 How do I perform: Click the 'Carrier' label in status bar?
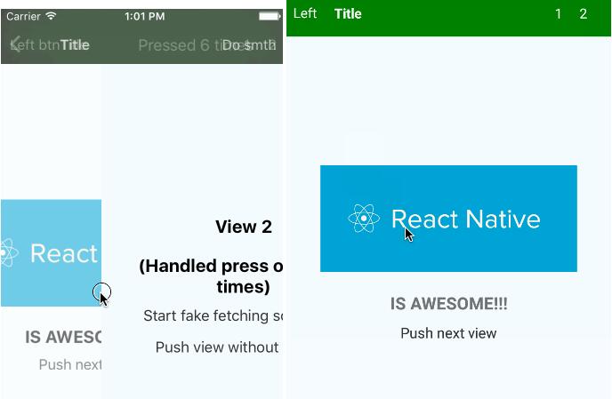tap(23, 16)
